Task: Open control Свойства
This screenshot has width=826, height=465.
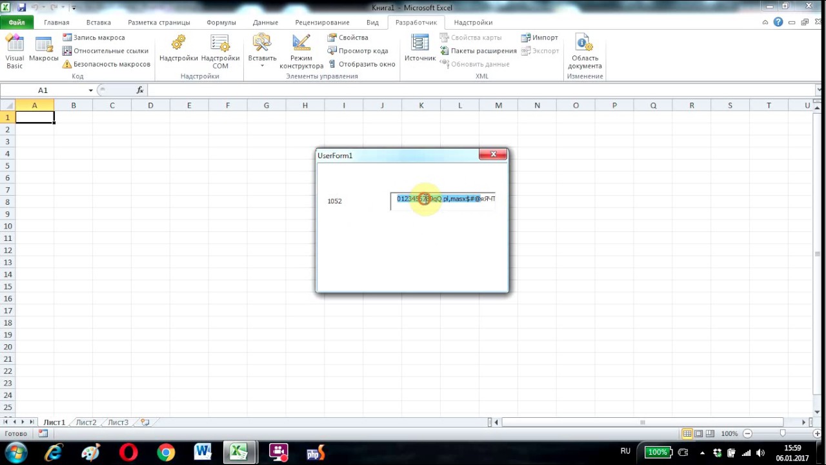Action: (348, 37)
